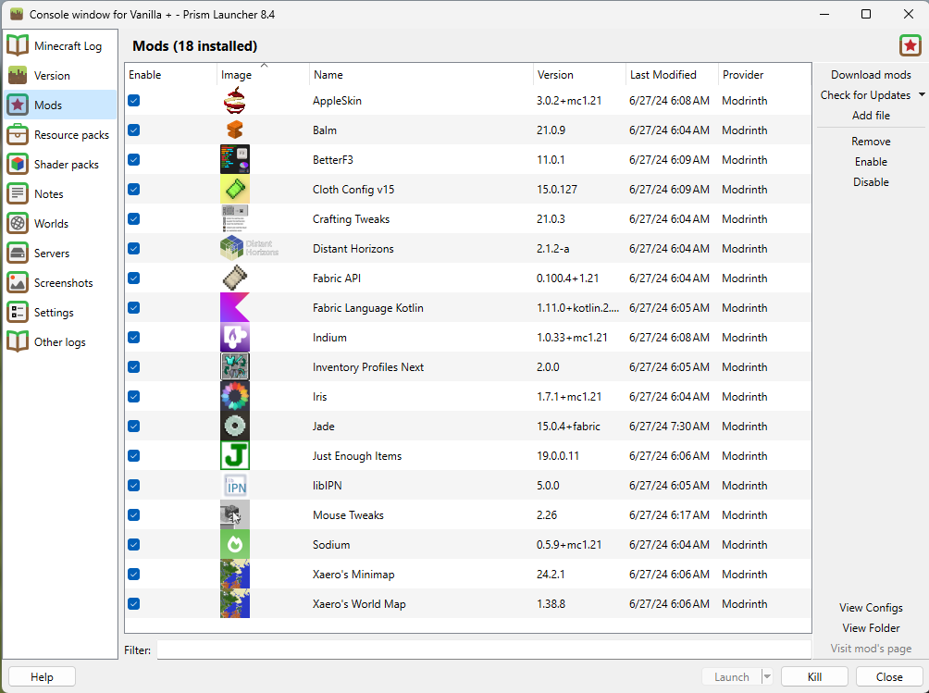
Task: Toggle the Fabric API enable checkbox
Action: coord(133,278)
